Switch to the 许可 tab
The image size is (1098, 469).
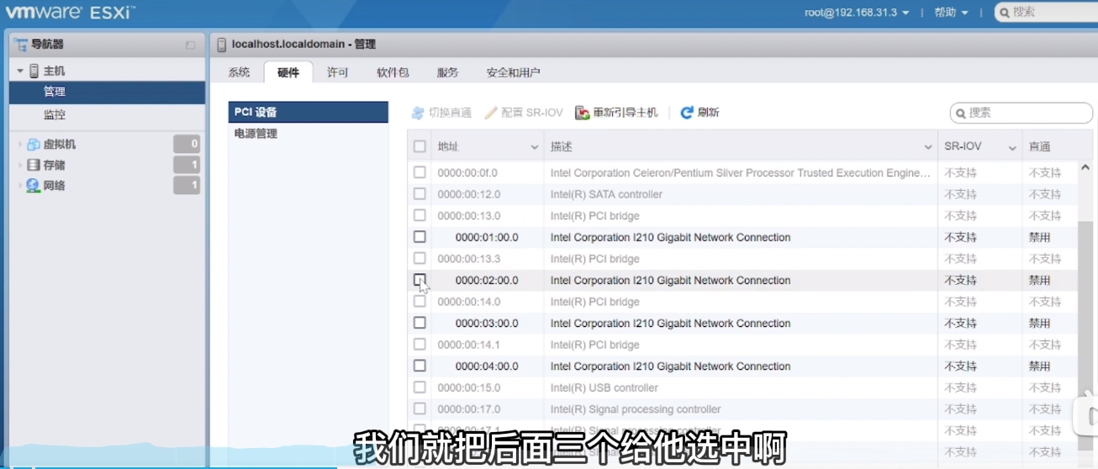[x=338, y=72]
